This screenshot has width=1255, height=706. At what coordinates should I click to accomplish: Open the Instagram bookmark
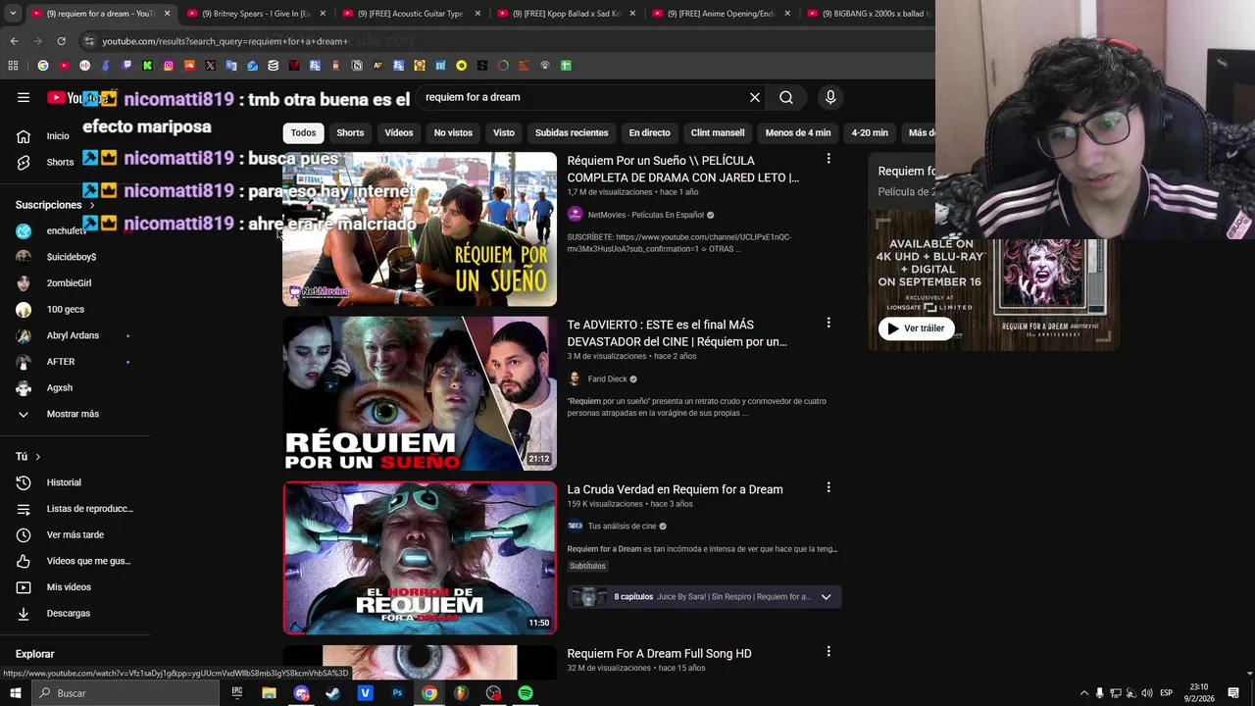point(169,66)
